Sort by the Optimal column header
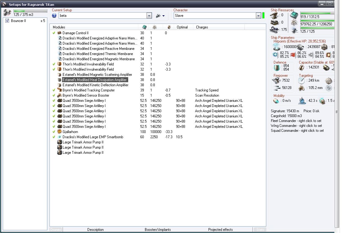 (x=184, y=27)
